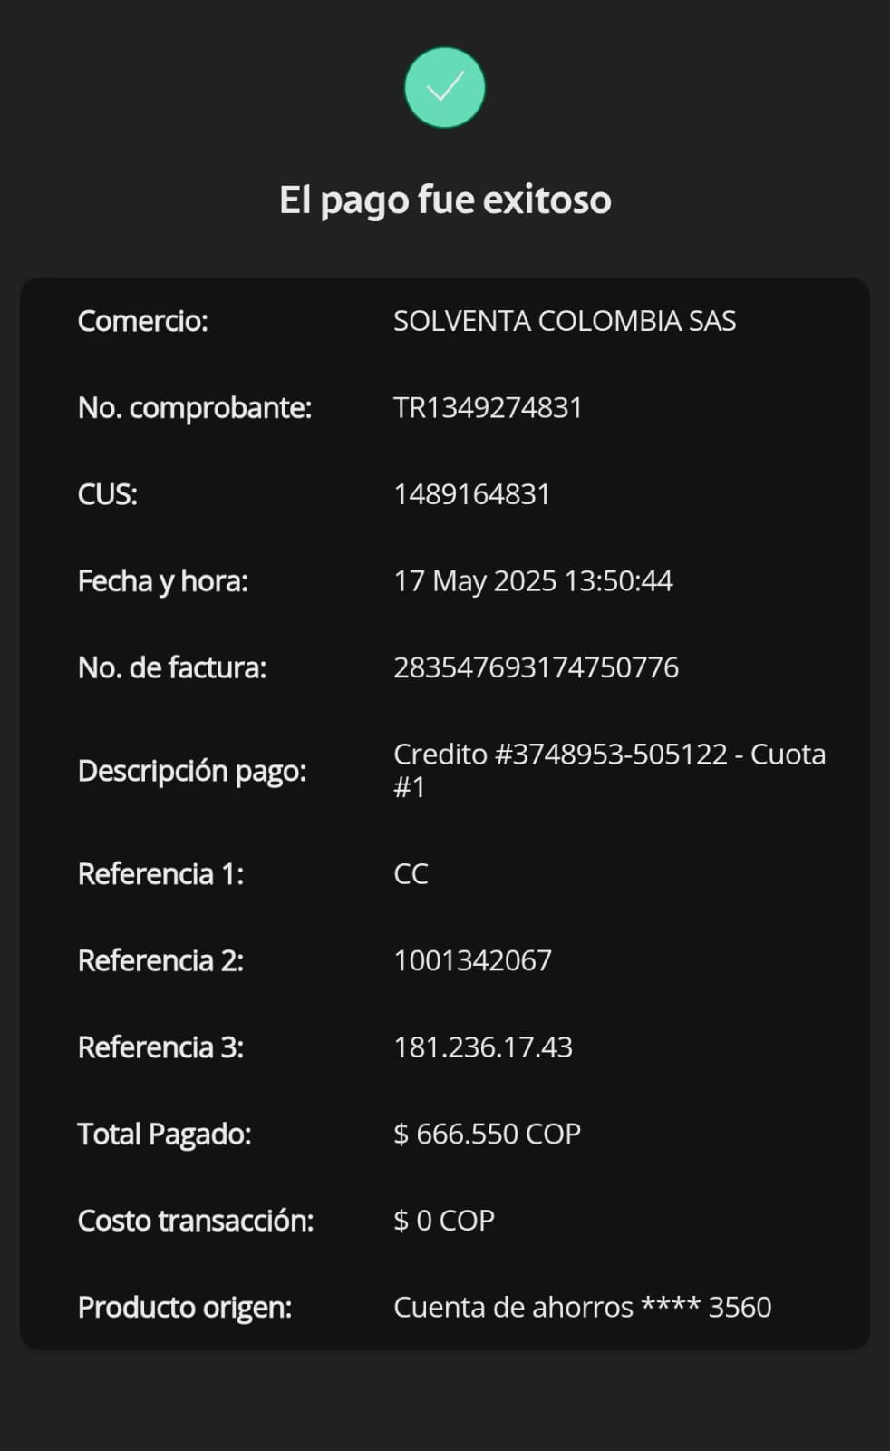Click the date and time 17 May 2025
Viewport: 890px width, 1451px height.
[533, 581]
